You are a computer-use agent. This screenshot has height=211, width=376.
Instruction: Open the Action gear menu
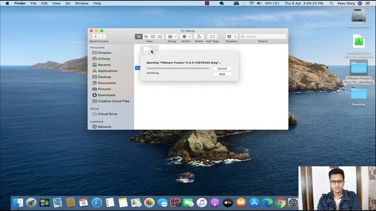186,36
